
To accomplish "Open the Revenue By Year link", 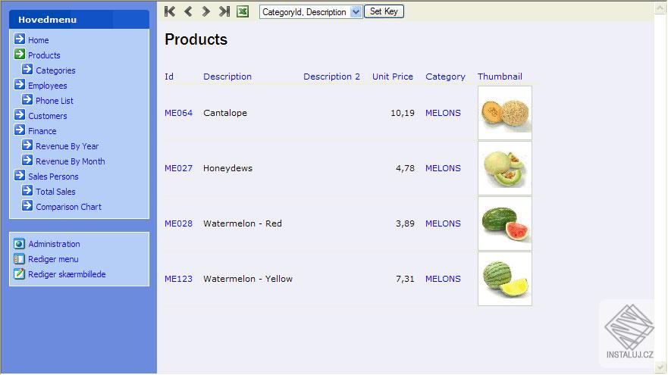I will [x=67, y=146].
